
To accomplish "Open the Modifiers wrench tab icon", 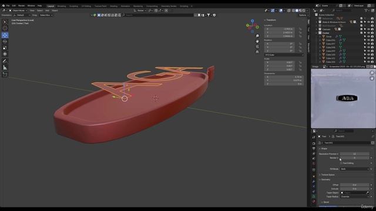I will [314, 181].
